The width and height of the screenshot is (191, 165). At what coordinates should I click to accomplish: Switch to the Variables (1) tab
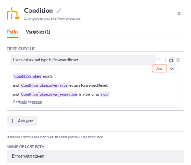click(x=38, y=32)
